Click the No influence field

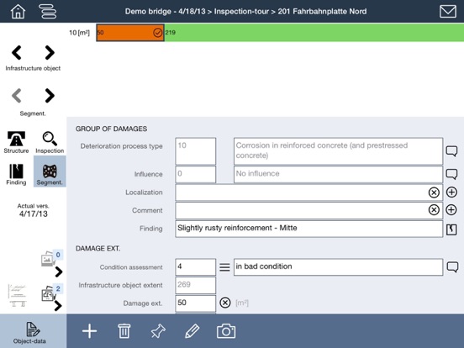(x=338, y=174)
